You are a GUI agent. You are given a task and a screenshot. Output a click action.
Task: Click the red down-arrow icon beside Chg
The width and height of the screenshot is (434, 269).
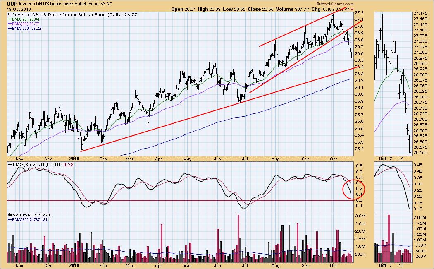[352, 10]
